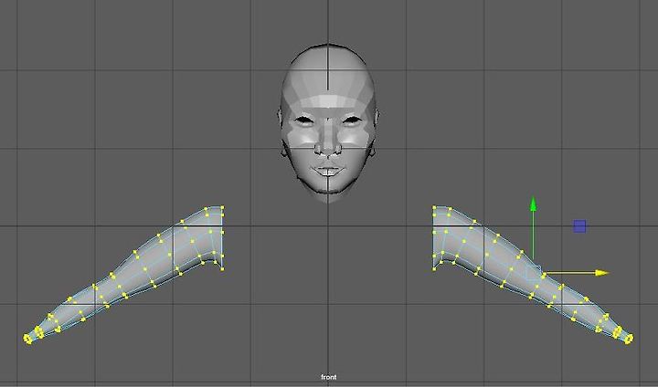
Task: Select the head model in viewport
Action: tap(329, 123)
